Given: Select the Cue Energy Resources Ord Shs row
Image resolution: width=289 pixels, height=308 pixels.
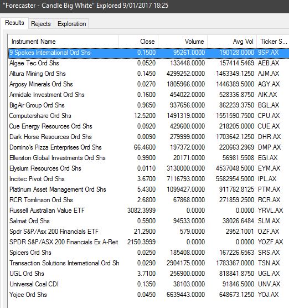Looking at the screenshot, I should click(x=148, y=126).
